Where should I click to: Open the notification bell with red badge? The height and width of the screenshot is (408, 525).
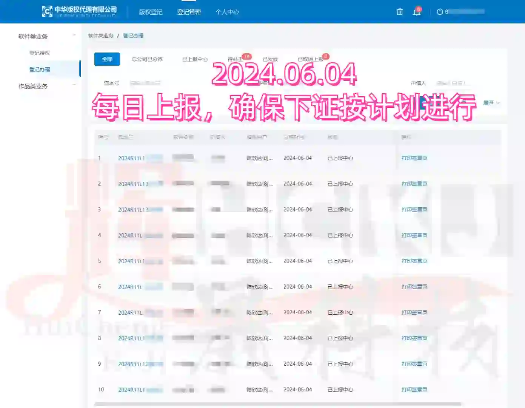[416, 12]
